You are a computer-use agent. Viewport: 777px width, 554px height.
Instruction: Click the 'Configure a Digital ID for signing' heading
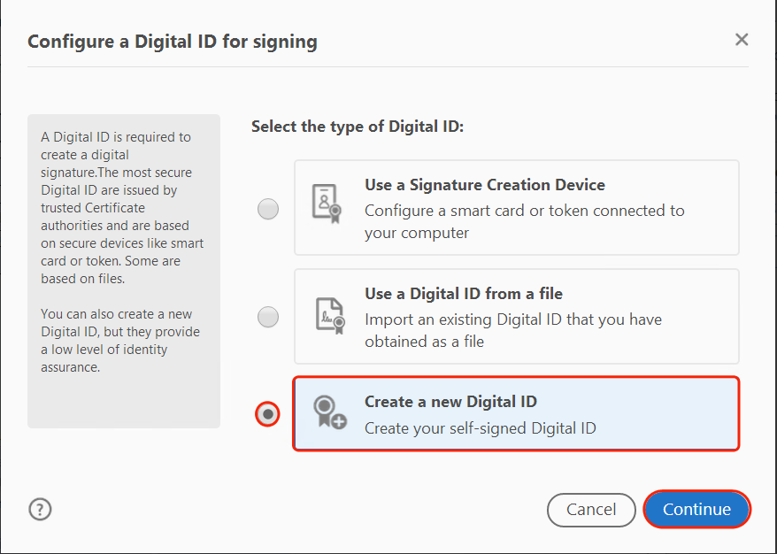[x=173, y=42]
